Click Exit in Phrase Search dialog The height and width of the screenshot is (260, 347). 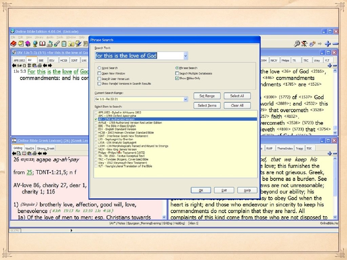click(x=224, y=190)
